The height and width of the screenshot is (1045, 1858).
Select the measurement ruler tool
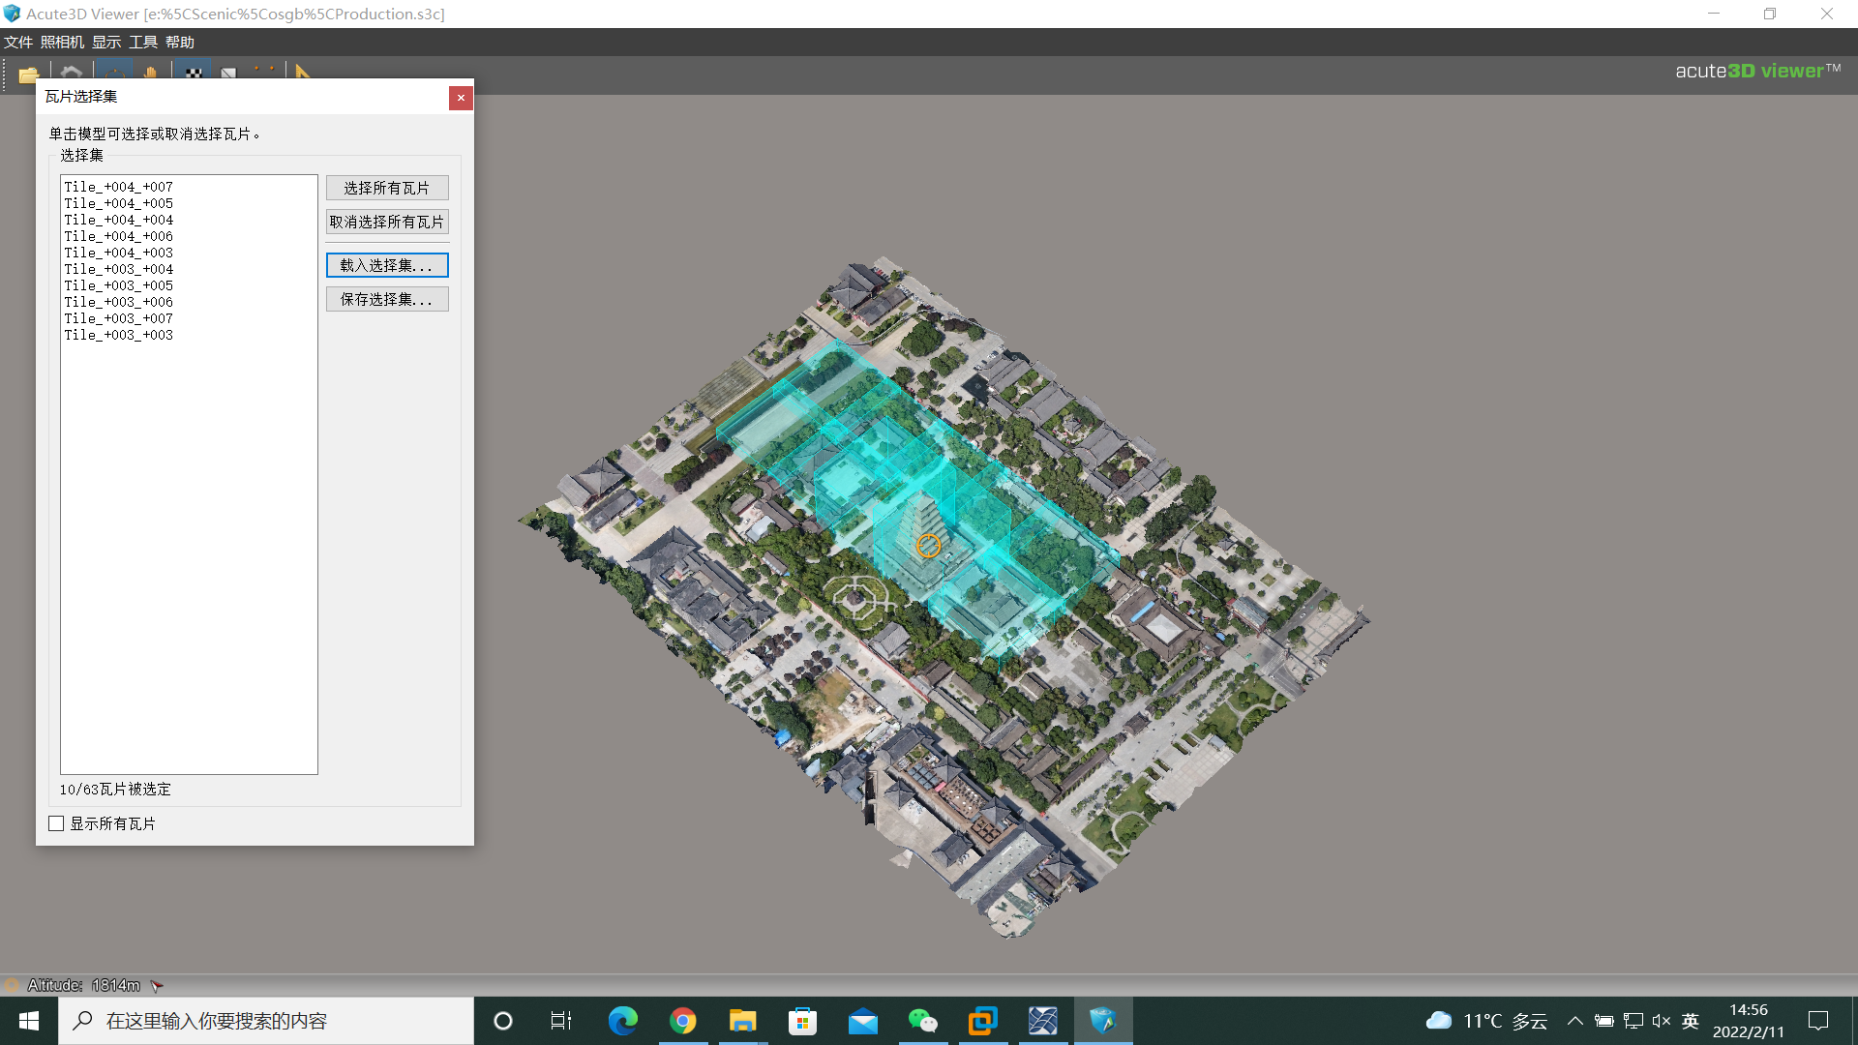coord(303,73)
